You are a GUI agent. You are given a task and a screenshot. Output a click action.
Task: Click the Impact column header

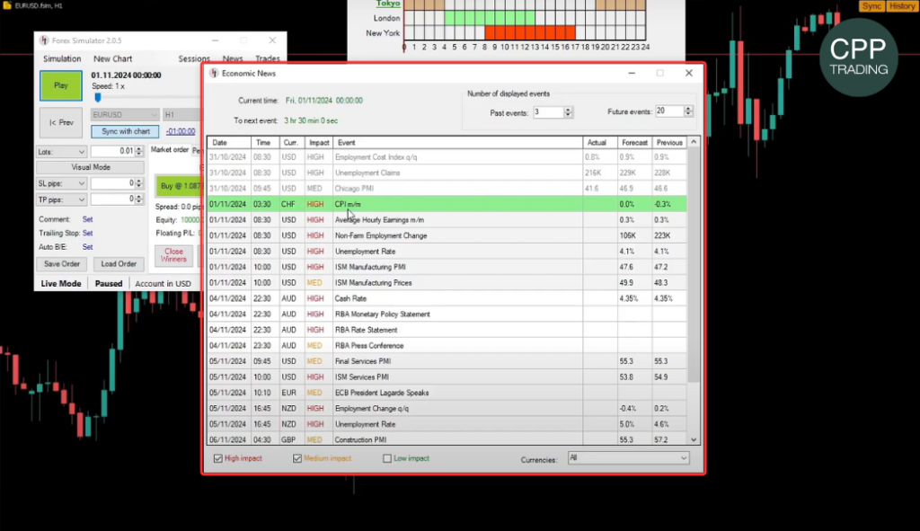pos(319,143)
